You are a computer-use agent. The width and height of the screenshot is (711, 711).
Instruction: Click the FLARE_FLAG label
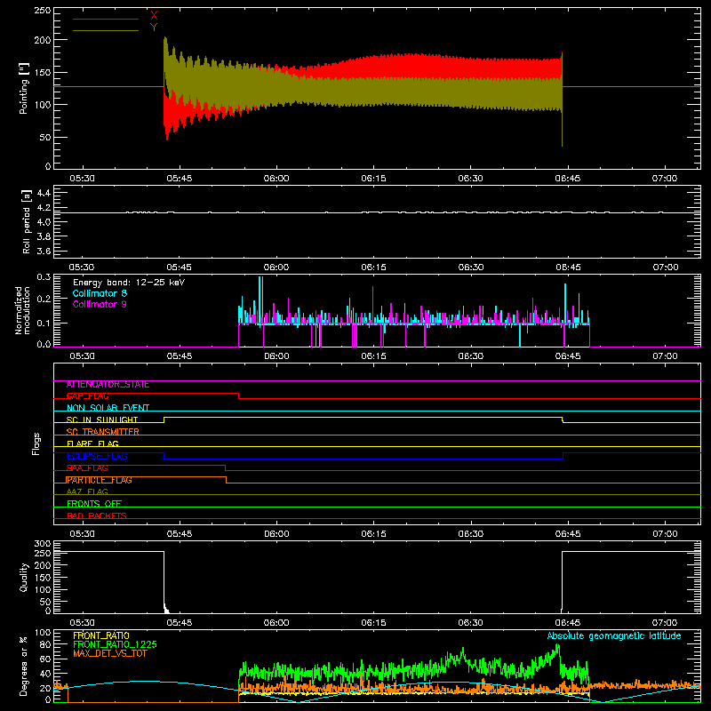(x=92, y=443)
